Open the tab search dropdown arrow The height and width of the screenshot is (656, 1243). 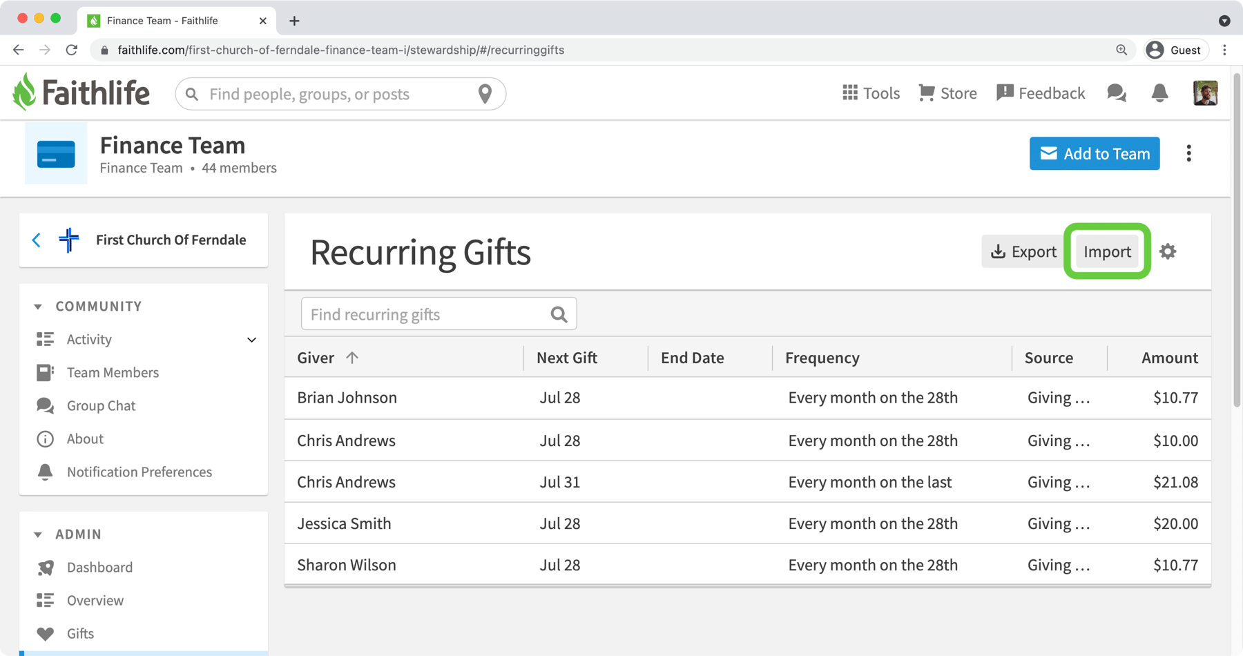click(1224, 21)
